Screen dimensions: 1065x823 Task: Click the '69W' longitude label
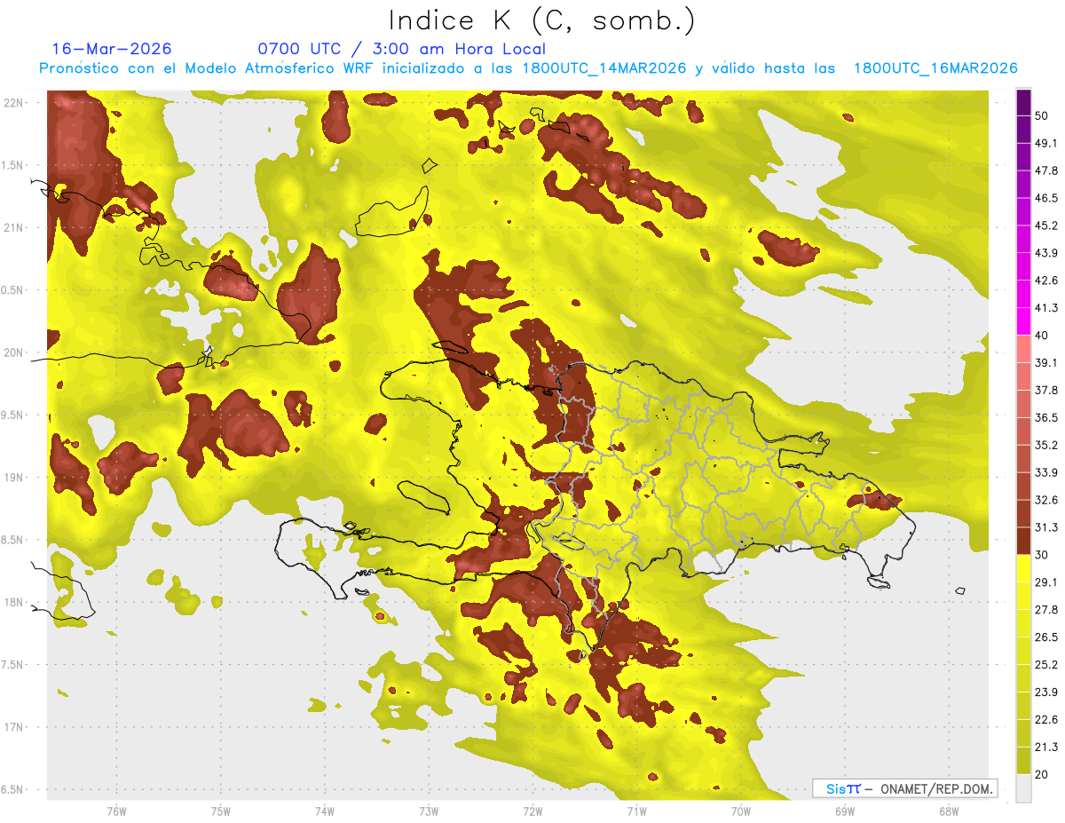pyautogui.click(x=844, y=811)
